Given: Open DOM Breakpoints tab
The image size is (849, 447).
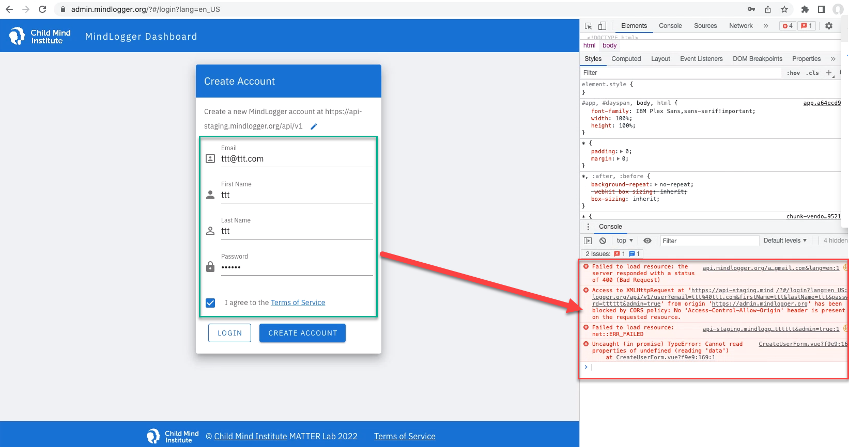Looking at the screenshot, I should click(758, 59).
